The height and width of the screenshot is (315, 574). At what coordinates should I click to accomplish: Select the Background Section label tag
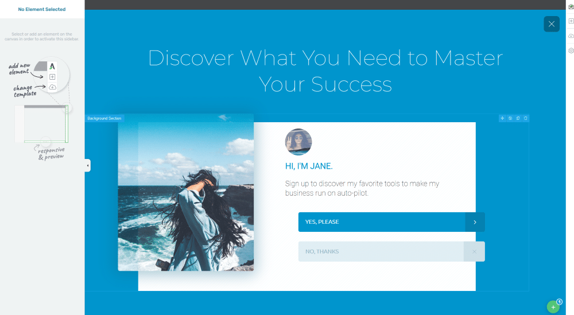pos(104,118)
